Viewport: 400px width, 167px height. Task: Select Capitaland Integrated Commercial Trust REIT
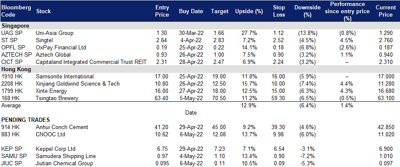coord(91,62)
